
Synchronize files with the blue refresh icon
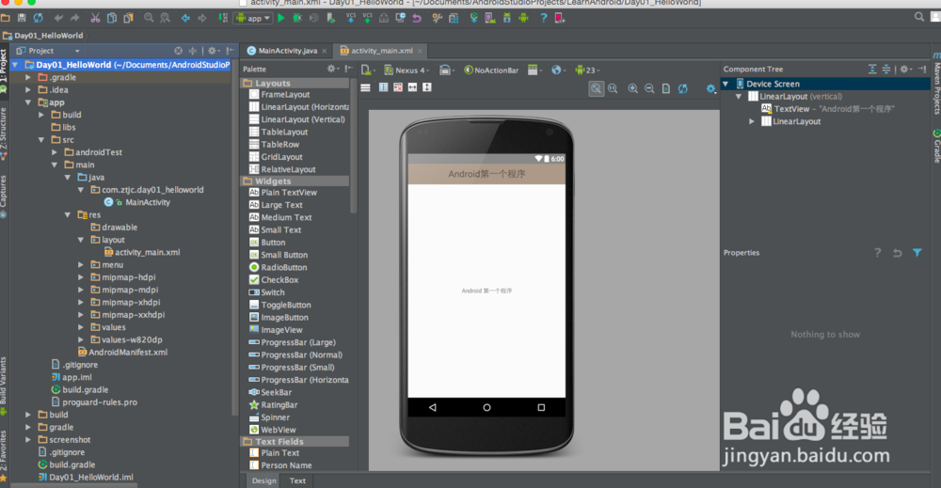[x=39, y=18]
